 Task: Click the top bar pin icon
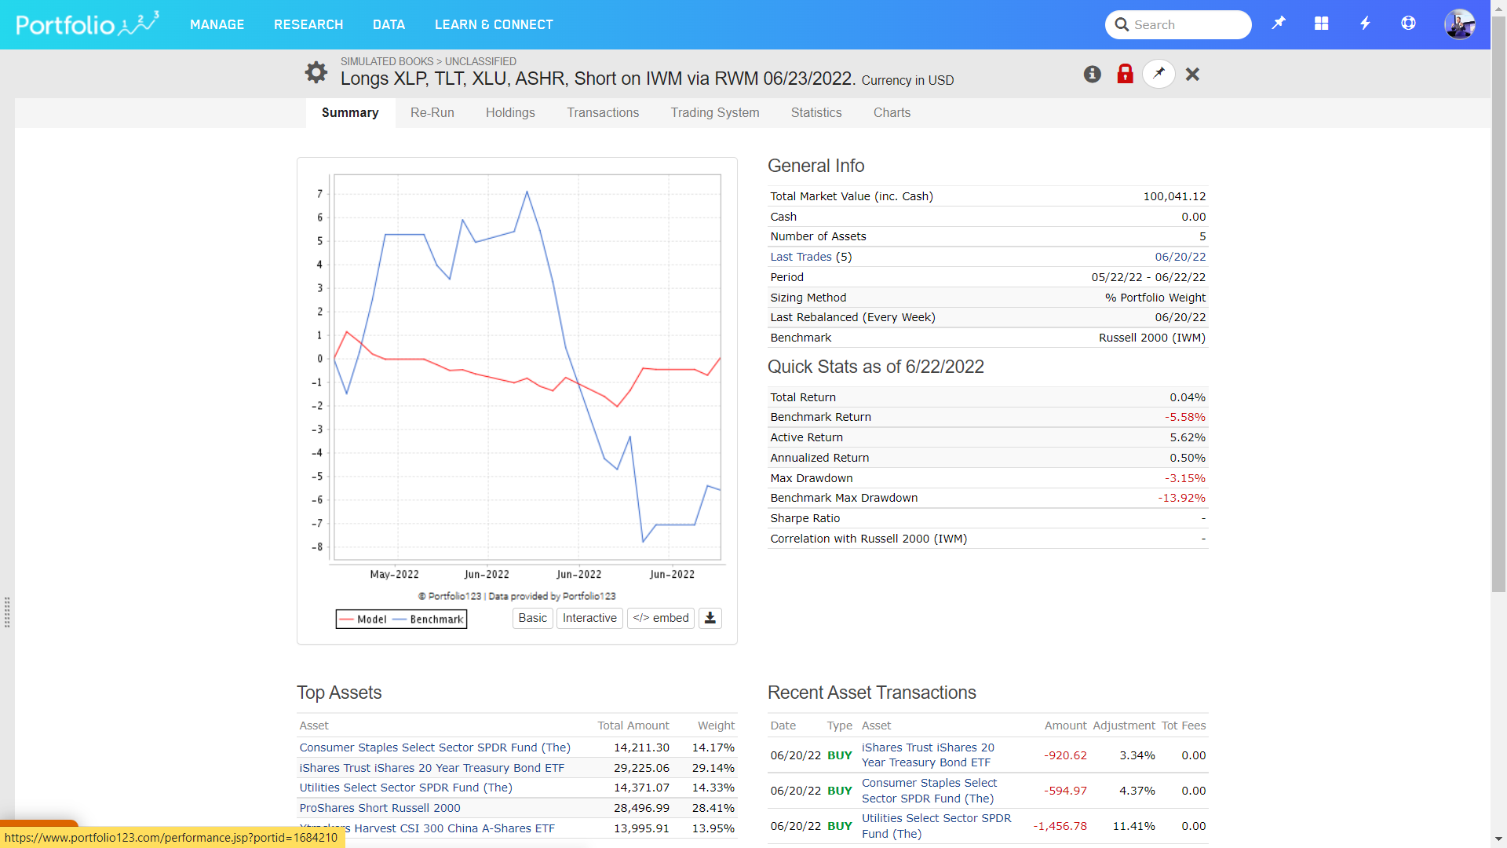[x=1279, y=24]
